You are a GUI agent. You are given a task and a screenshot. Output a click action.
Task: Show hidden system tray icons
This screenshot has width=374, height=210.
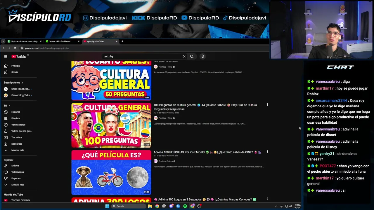point(276,206)
